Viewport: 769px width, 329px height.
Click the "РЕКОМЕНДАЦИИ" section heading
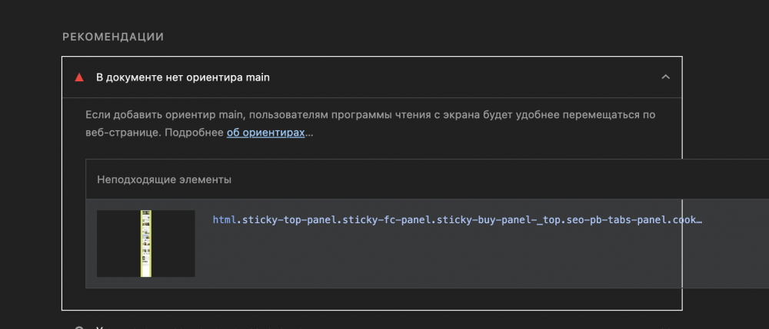coord(113,37)
